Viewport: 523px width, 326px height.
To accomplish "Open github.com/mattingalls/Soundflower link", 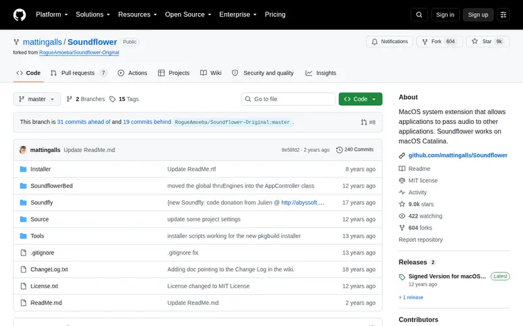I will tap(458, 155).
